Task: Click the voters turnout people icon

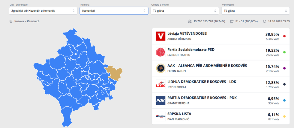Action: (x=190, y=21)
